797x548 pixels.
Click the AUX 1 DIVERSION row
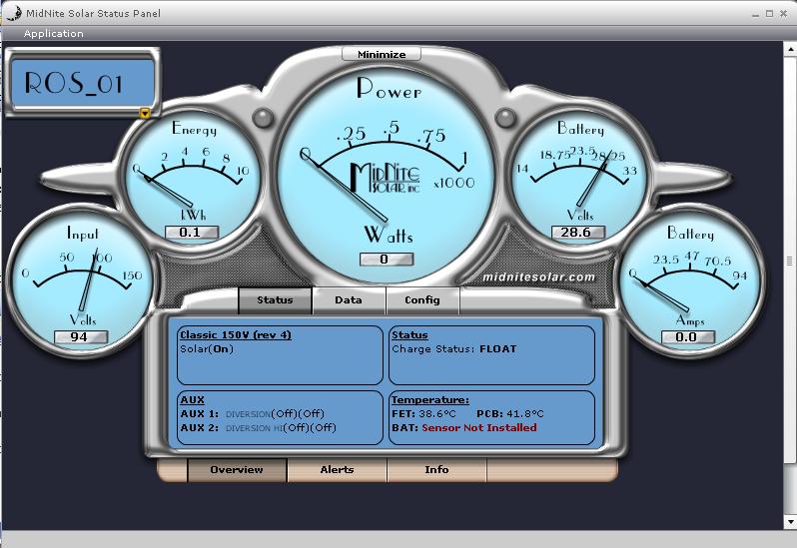click(x=252, y=414)
